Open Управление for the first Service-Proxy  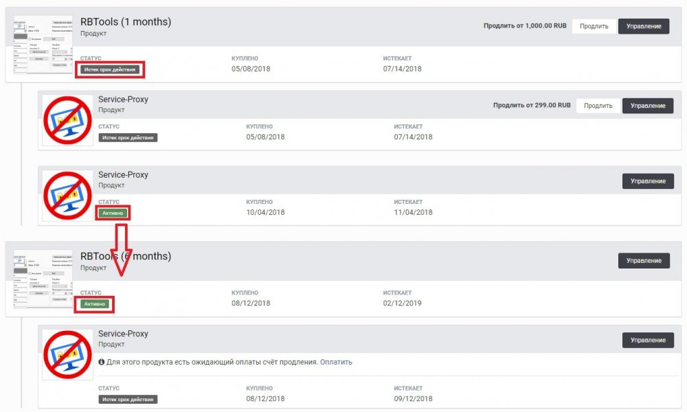point(647,106)
